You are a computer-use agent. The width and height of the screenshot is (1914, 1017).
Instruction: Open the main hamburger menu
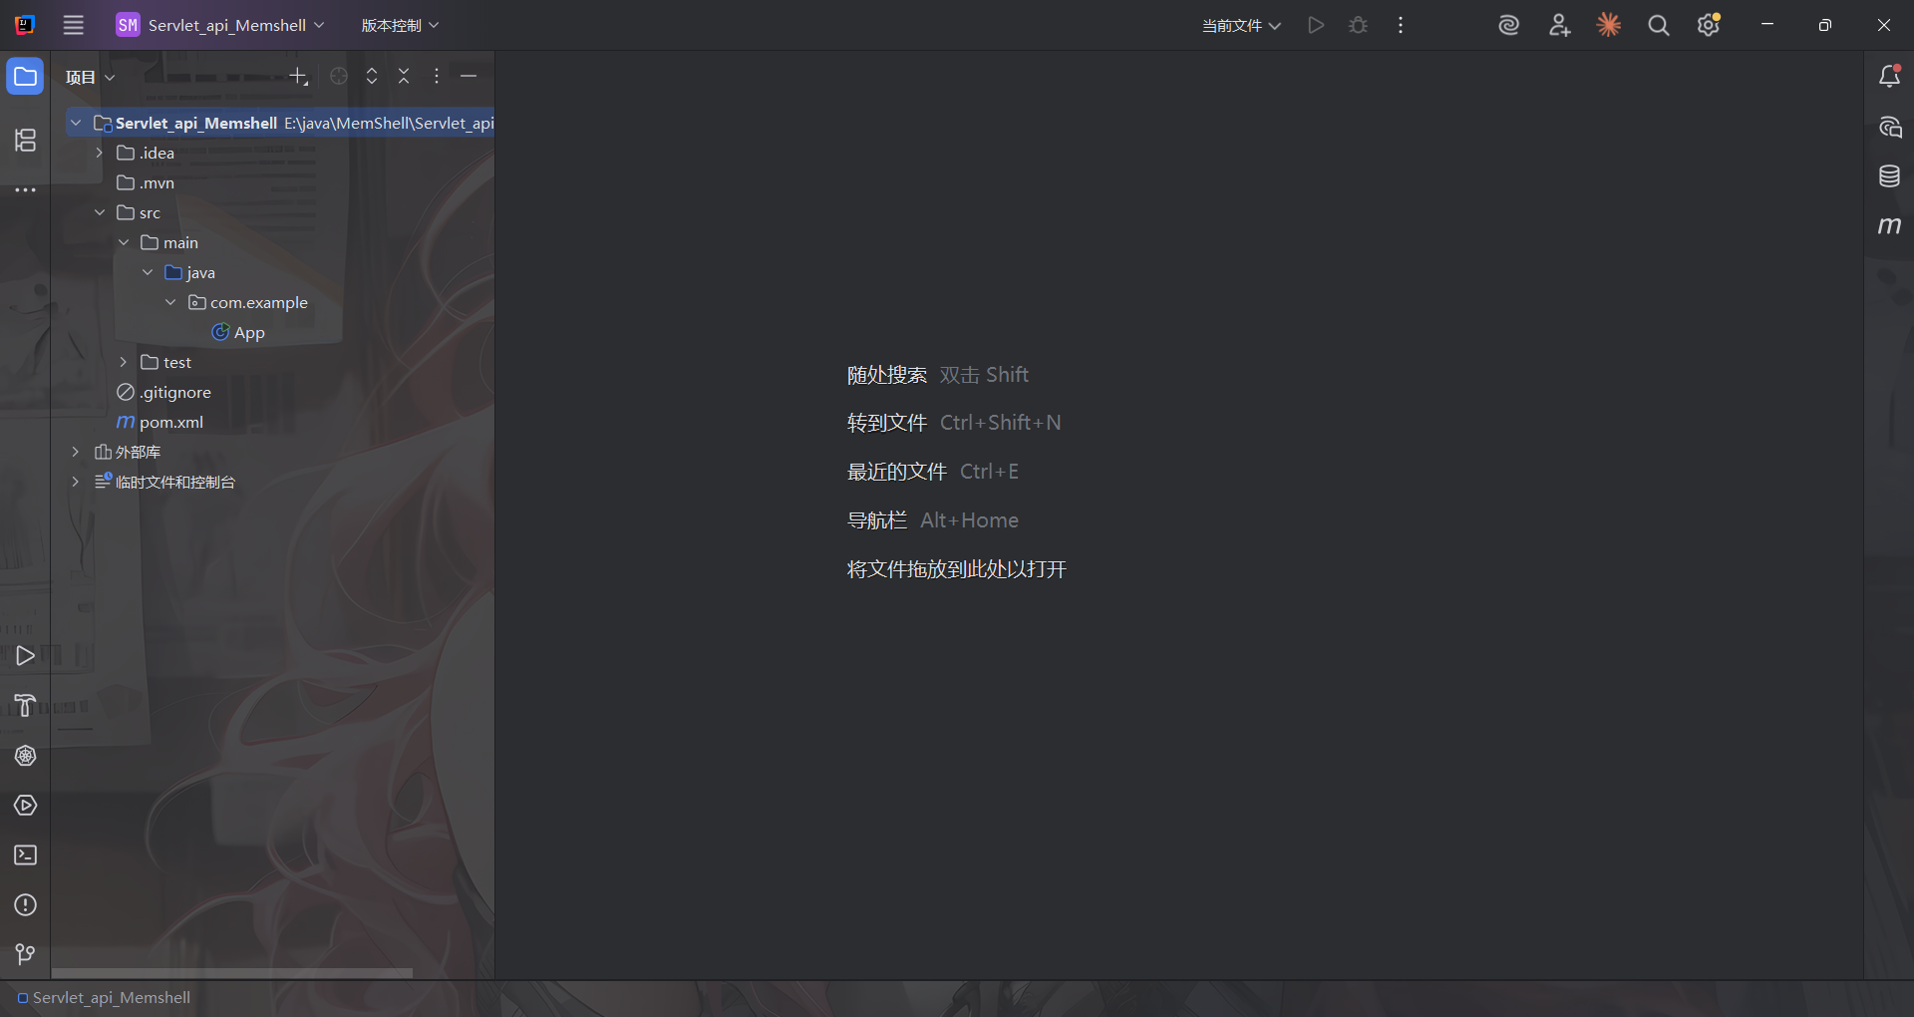[74, 26]
